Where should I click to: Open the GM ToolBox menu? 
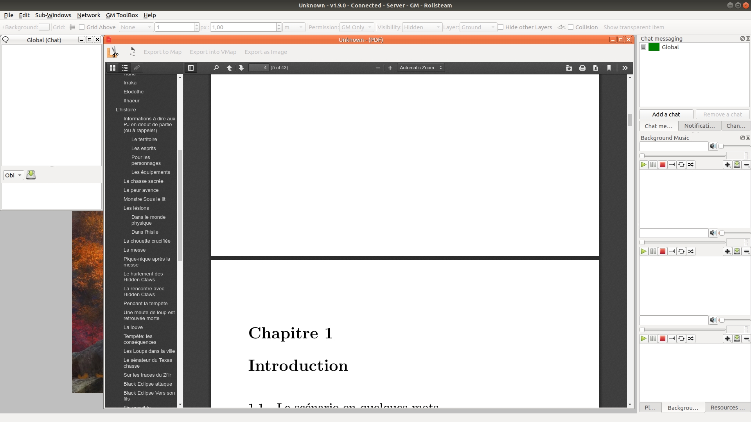[122, 15]
